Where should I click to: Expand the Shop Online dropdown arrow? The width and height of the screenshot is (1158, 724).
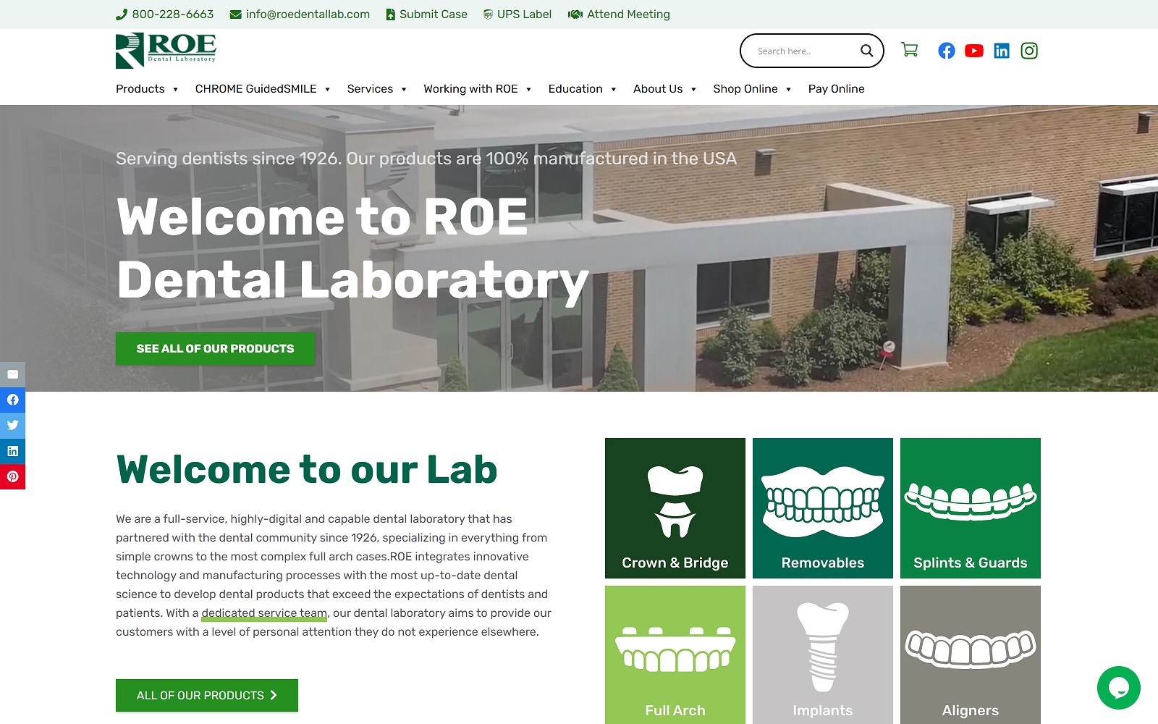(788, 89)
